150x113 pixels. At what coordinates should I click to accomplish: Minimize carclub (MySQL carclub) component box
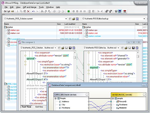pos(144,95)
